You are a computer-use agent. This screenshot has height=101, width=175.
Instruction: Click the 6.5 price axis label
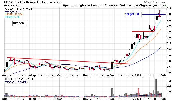[169, 32]
